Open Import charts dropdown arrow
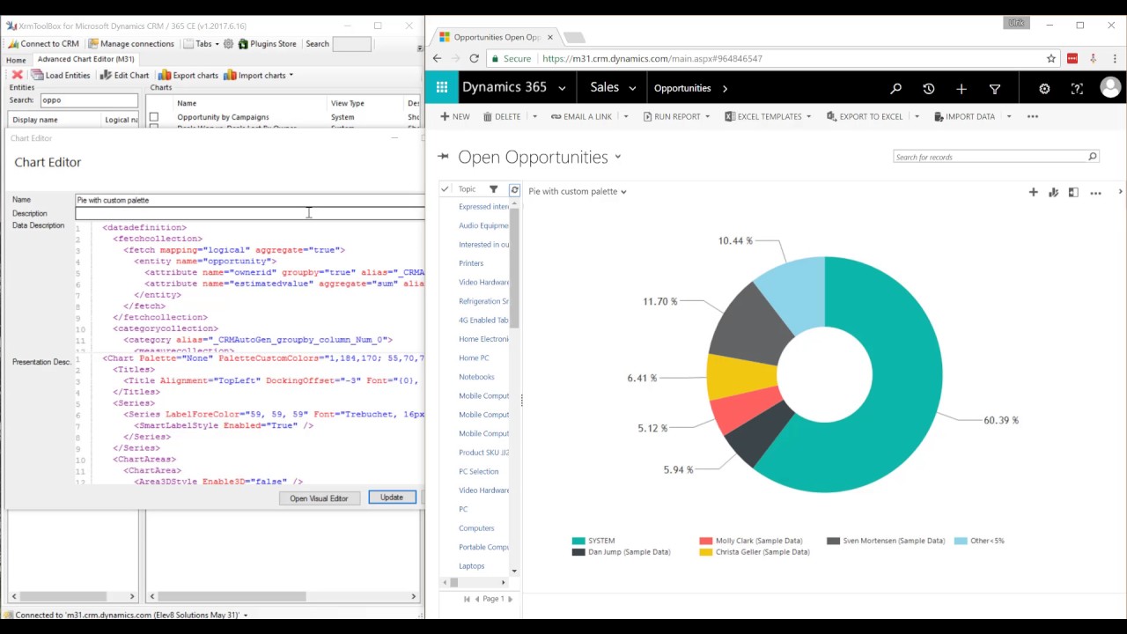The height and width of the screenshot is (634, 1127). click(x=291, y=75)
